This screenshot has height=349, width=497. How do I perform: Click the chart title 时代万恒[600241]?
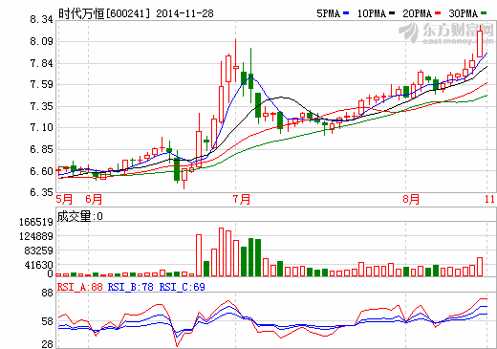(104, 13)
